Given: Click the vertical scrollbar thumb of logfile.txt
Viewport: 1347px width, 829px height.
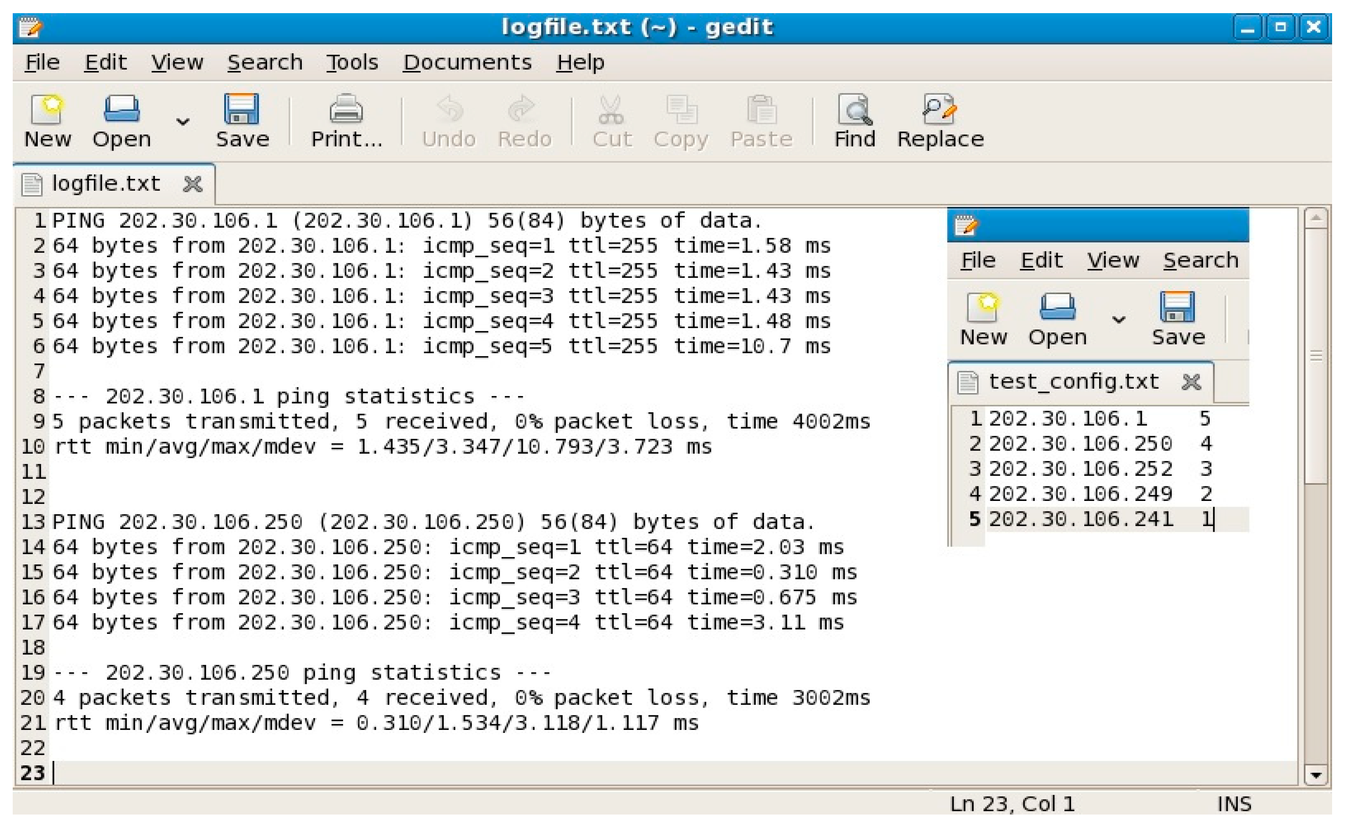Looking at the screenshot, I should click(x=1316, y=356).
